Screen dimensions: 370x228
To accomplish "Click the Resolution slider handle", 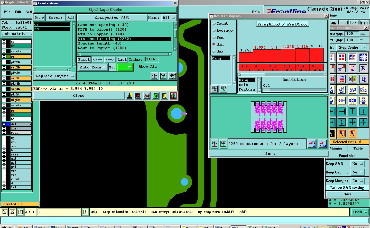I will pos(266,90).
